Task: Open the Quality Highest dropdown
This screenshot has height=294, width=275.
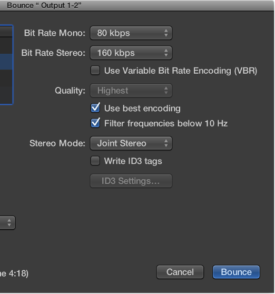Action: coord(131,91)
